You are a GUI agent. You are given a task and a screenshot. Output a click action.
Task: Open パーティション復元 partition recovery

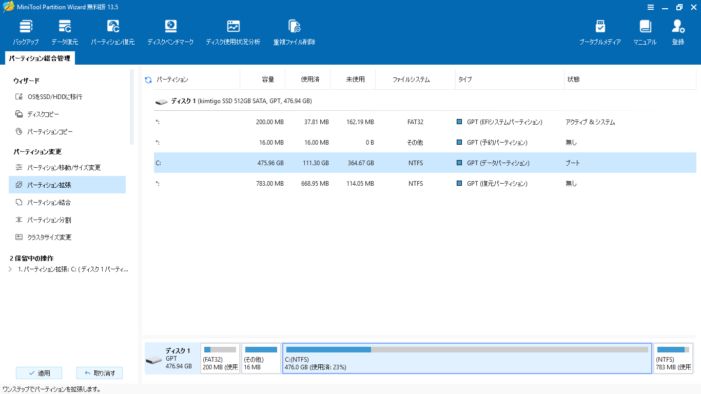pyautogui.click(x=113, y=32)
